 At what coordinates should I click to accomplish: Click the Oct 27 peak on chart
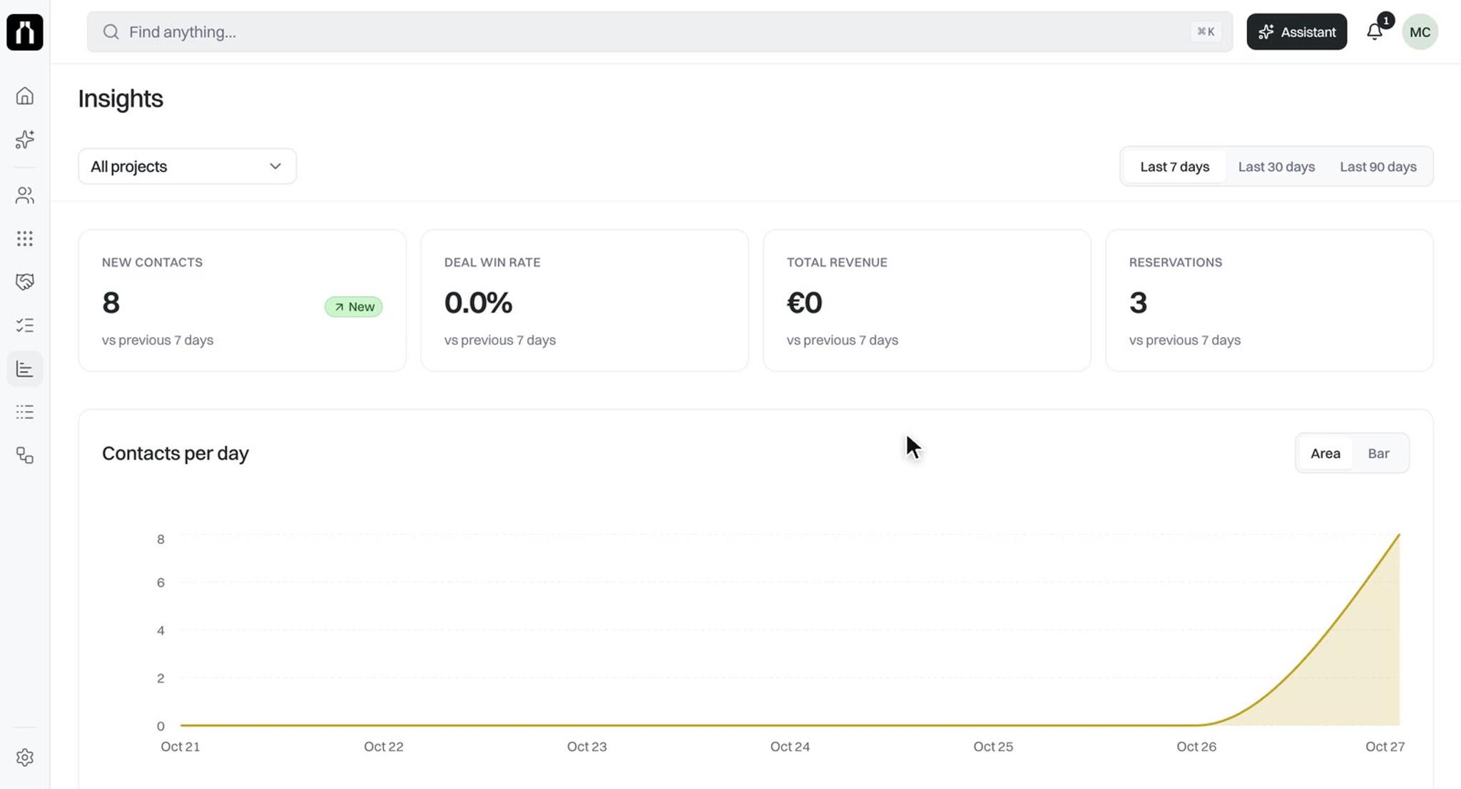point(1398,534)
